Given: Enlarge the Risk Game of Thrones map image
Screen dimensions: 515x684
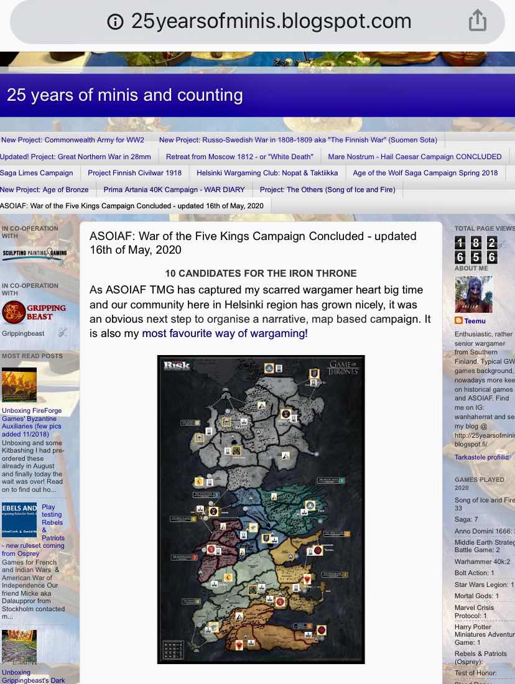Looking at the screenshot, I should tap(261, 509).
